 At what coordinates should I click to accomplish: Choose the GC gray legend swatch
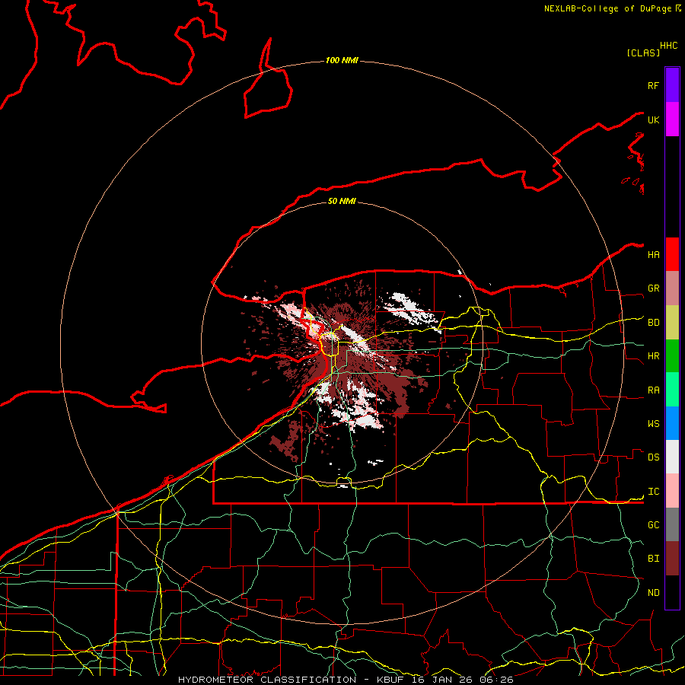[672, 524]
